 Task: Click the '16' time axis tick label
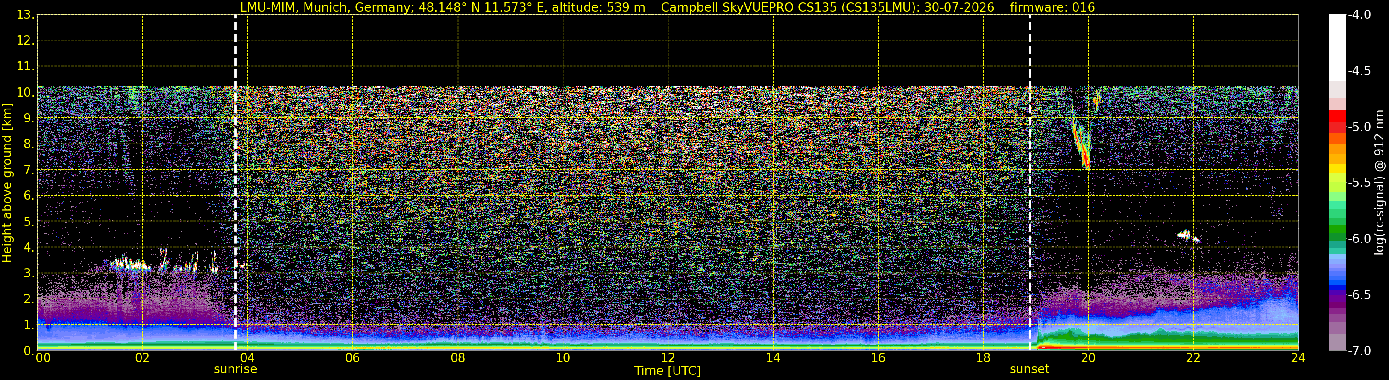(879, 358)
